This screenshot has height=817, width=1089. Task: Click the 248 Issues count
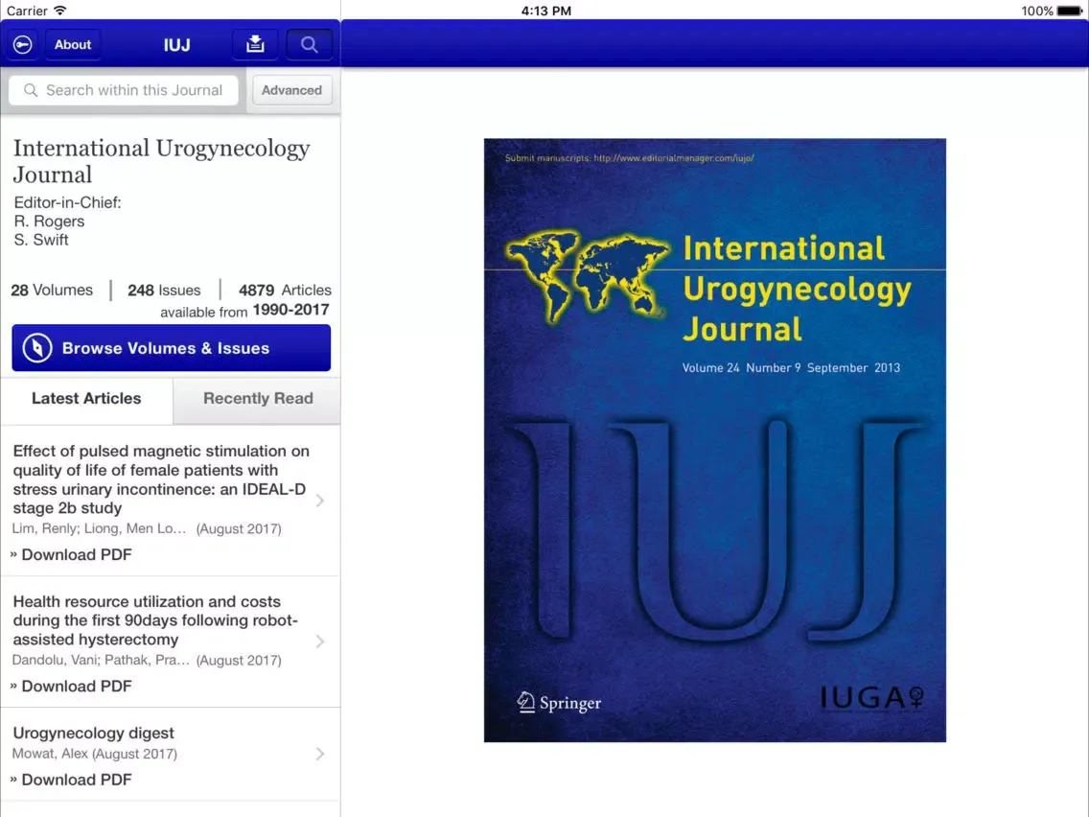pos(164,291)
